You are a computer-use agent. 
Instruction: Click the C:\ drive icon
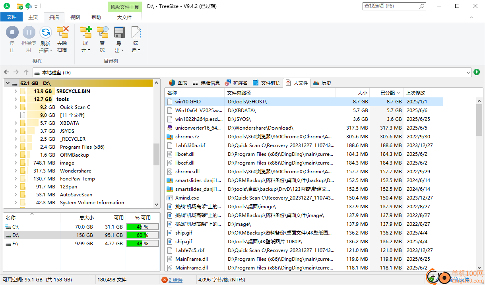[x=8, y=227]
